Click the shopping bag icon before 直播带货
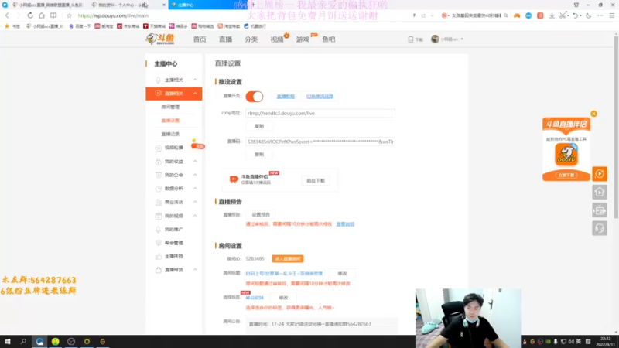The width and height of the screenshot is (619, 348). [x=159, y=270]
